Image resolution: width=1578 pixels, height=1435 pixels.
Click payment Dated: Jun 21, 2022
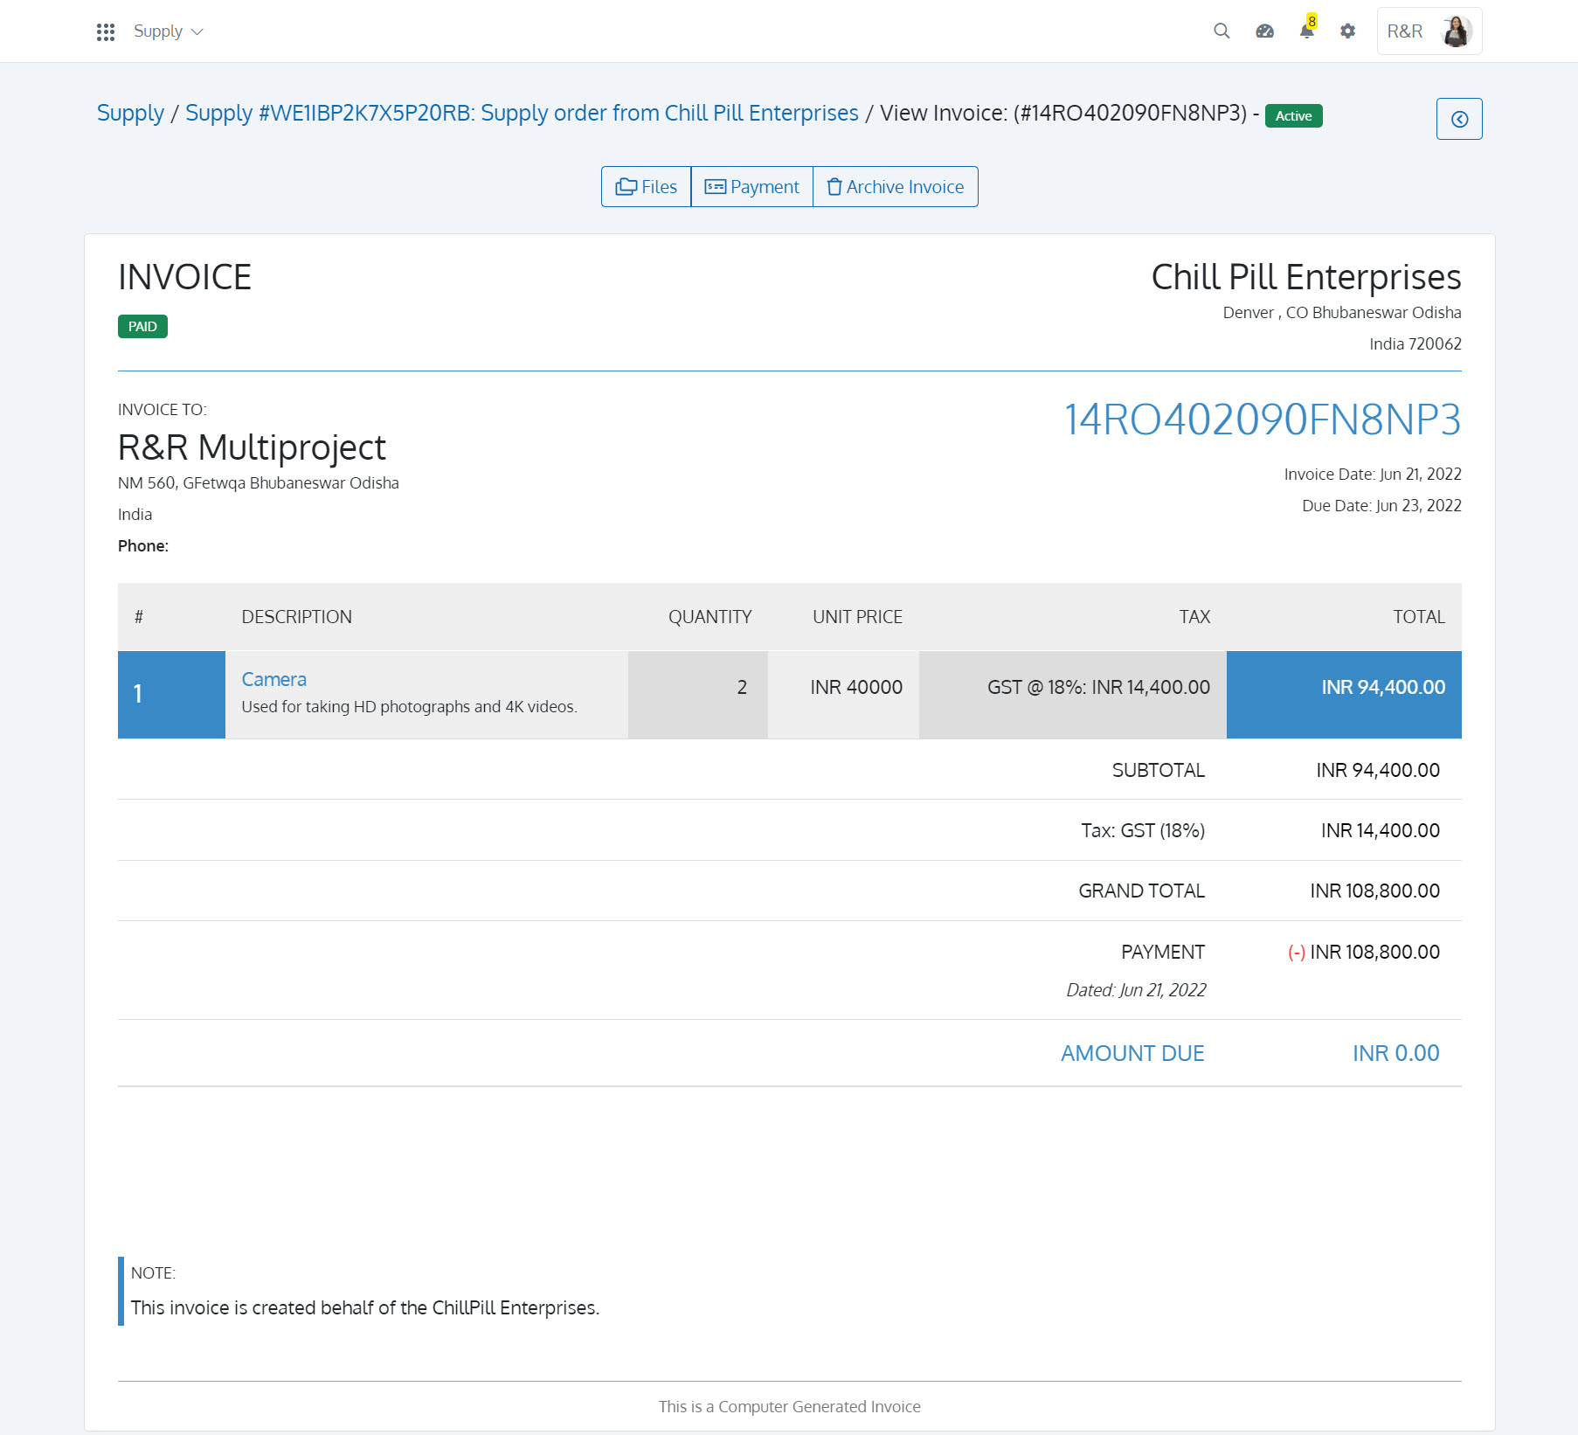pyautogui.click(x=1136, y=990)
